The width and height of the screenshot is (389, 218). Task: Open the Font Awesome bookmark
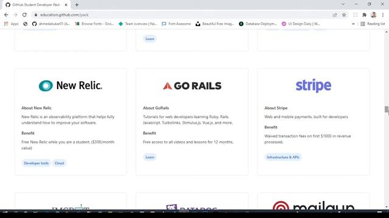coord(176,24)
